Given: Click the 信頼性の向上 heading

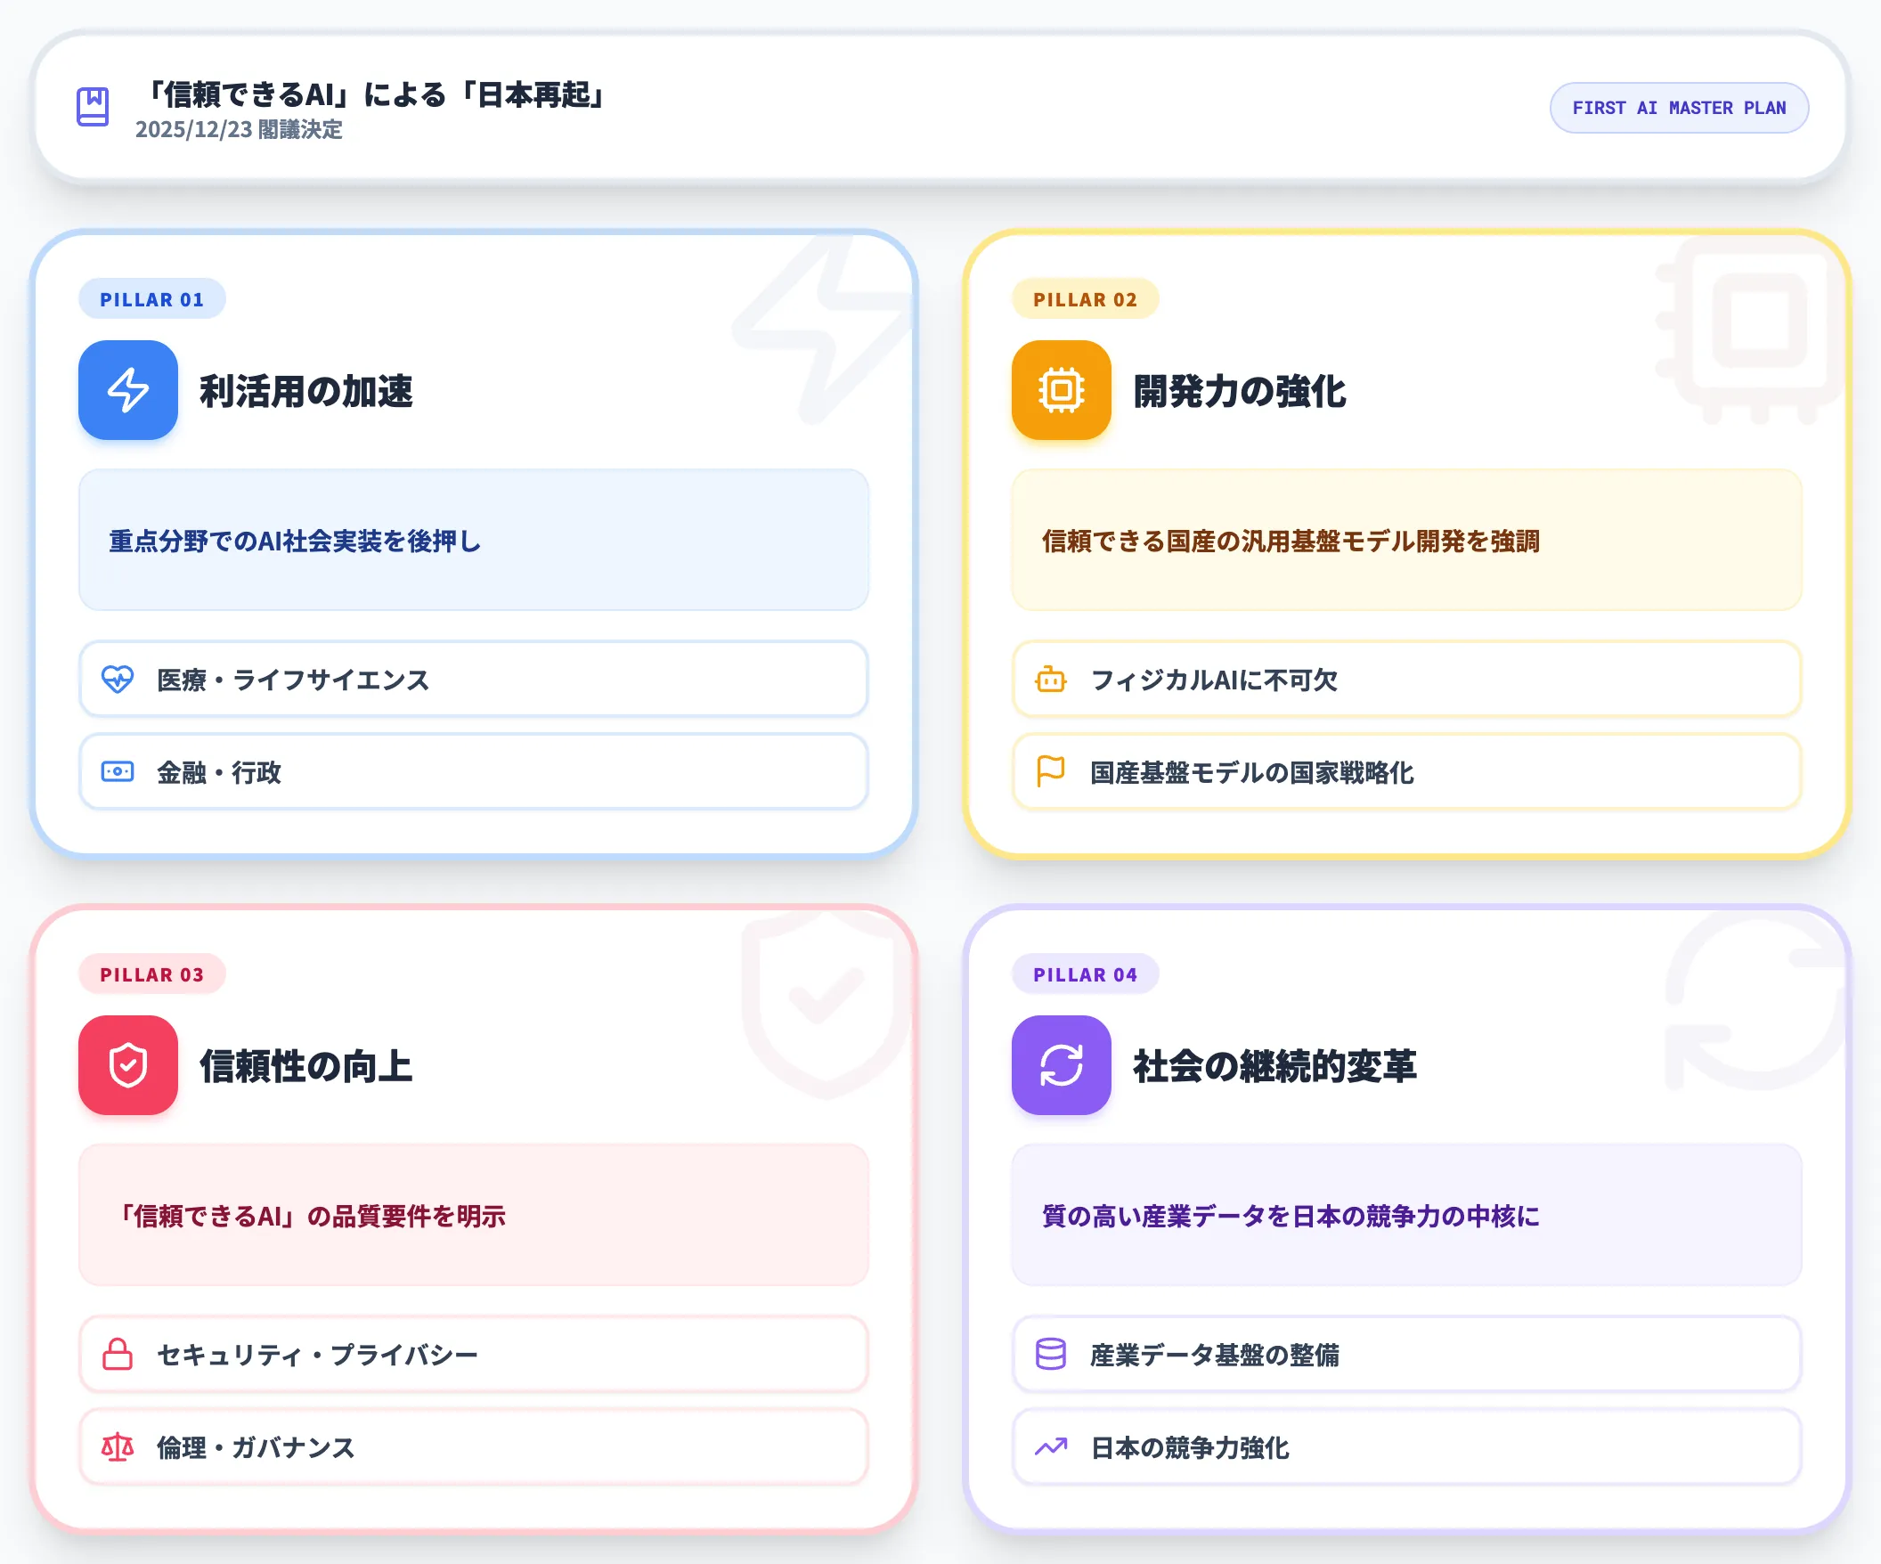Looking at the screenshot, I should click(x=306, y=1066).
